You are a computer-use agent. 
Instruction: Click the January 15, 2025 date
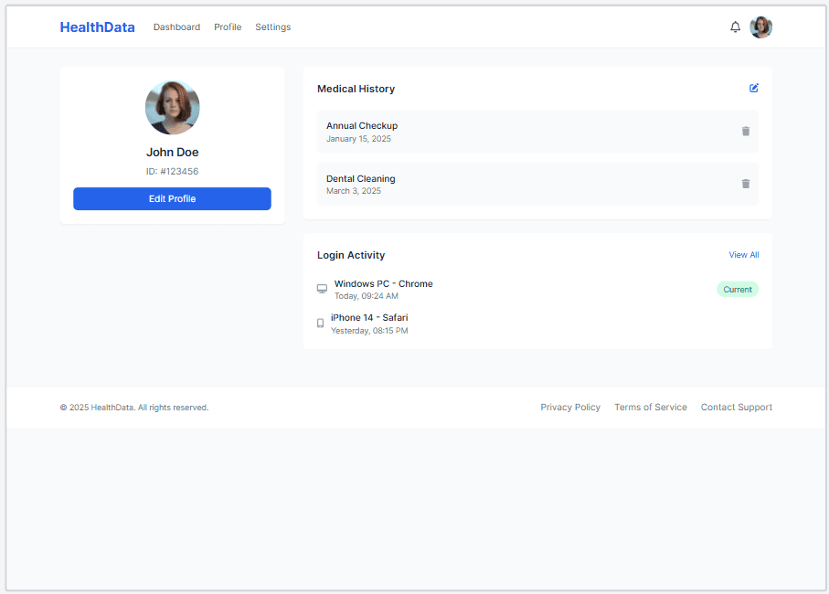click(358, 139)
